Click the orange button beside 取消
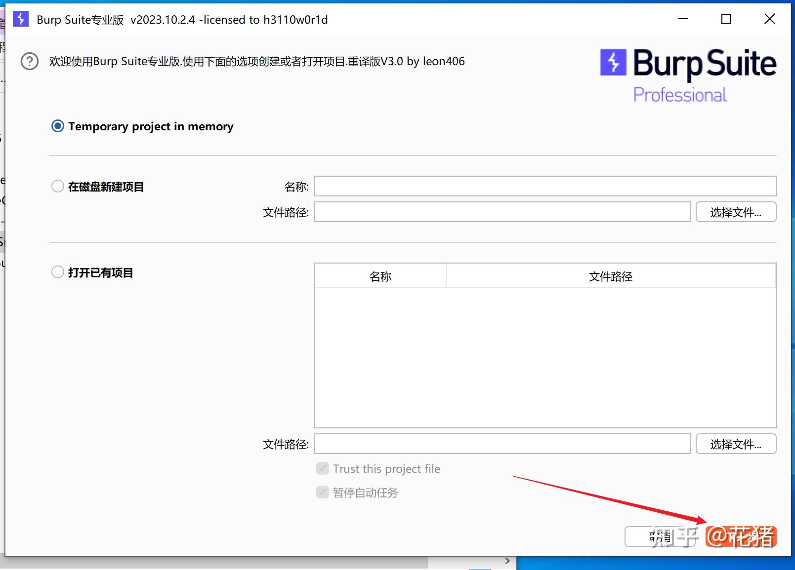 coord(741,536)
